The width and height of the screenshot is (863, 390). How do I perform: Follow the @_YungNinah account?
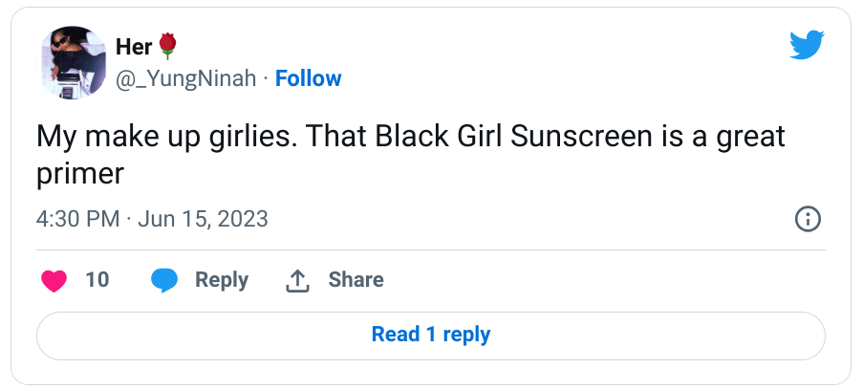tap(308, 78)
